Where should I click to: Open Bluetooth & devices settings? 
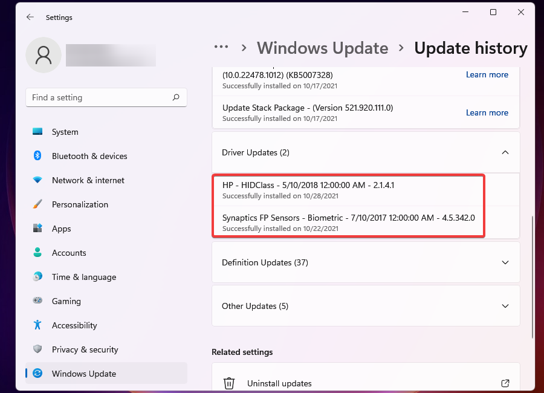[106, 156]
